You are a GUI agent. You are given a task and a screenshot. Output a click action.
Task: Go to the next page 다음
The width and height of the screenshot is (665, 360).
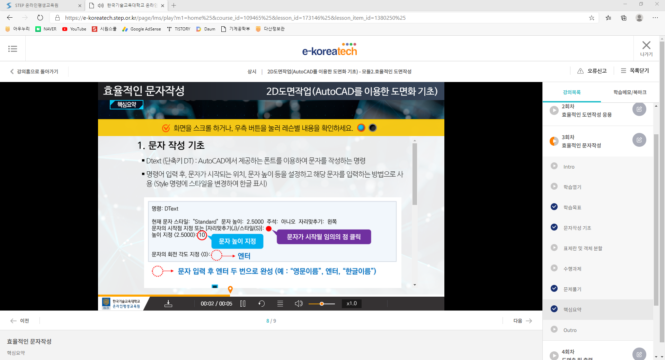click(x=523, y=321)
